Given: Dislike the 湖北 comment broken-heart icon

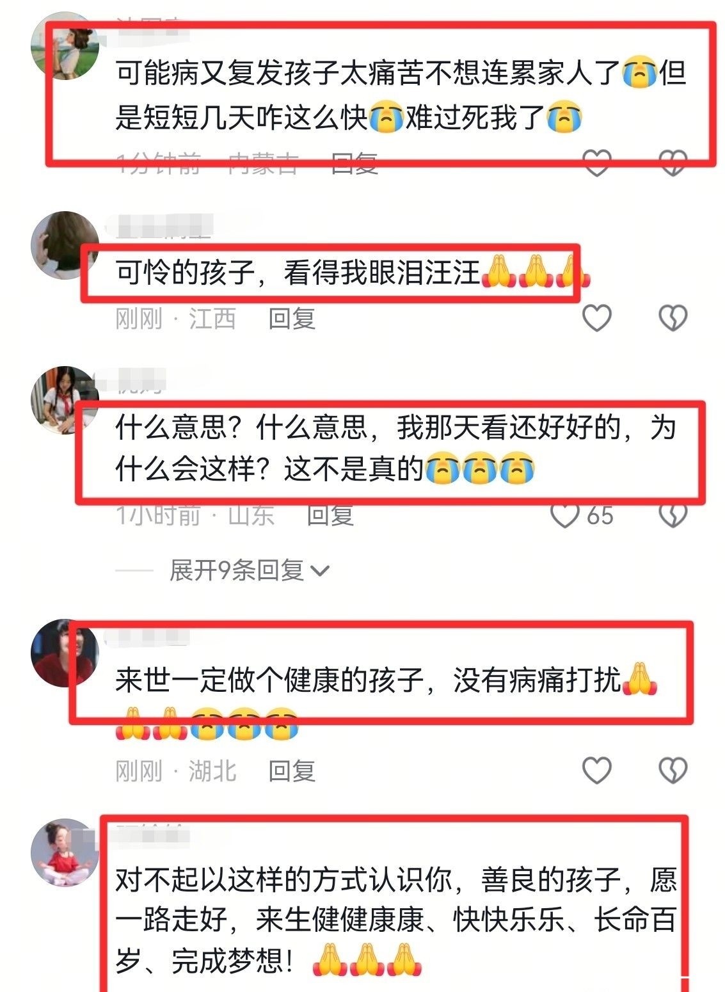Looking at the screenshot, I should click(x=673, y=771).
